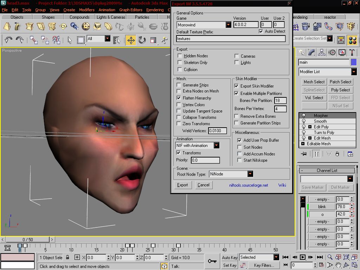Toggle the Auto Key button
The width and height of the screenshot is (360, 270).
click(x=230, y=257)
